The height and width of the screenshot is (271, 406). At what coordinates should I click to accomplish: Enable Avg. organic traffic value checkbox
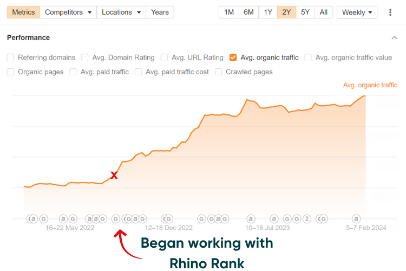pos(308,57)
